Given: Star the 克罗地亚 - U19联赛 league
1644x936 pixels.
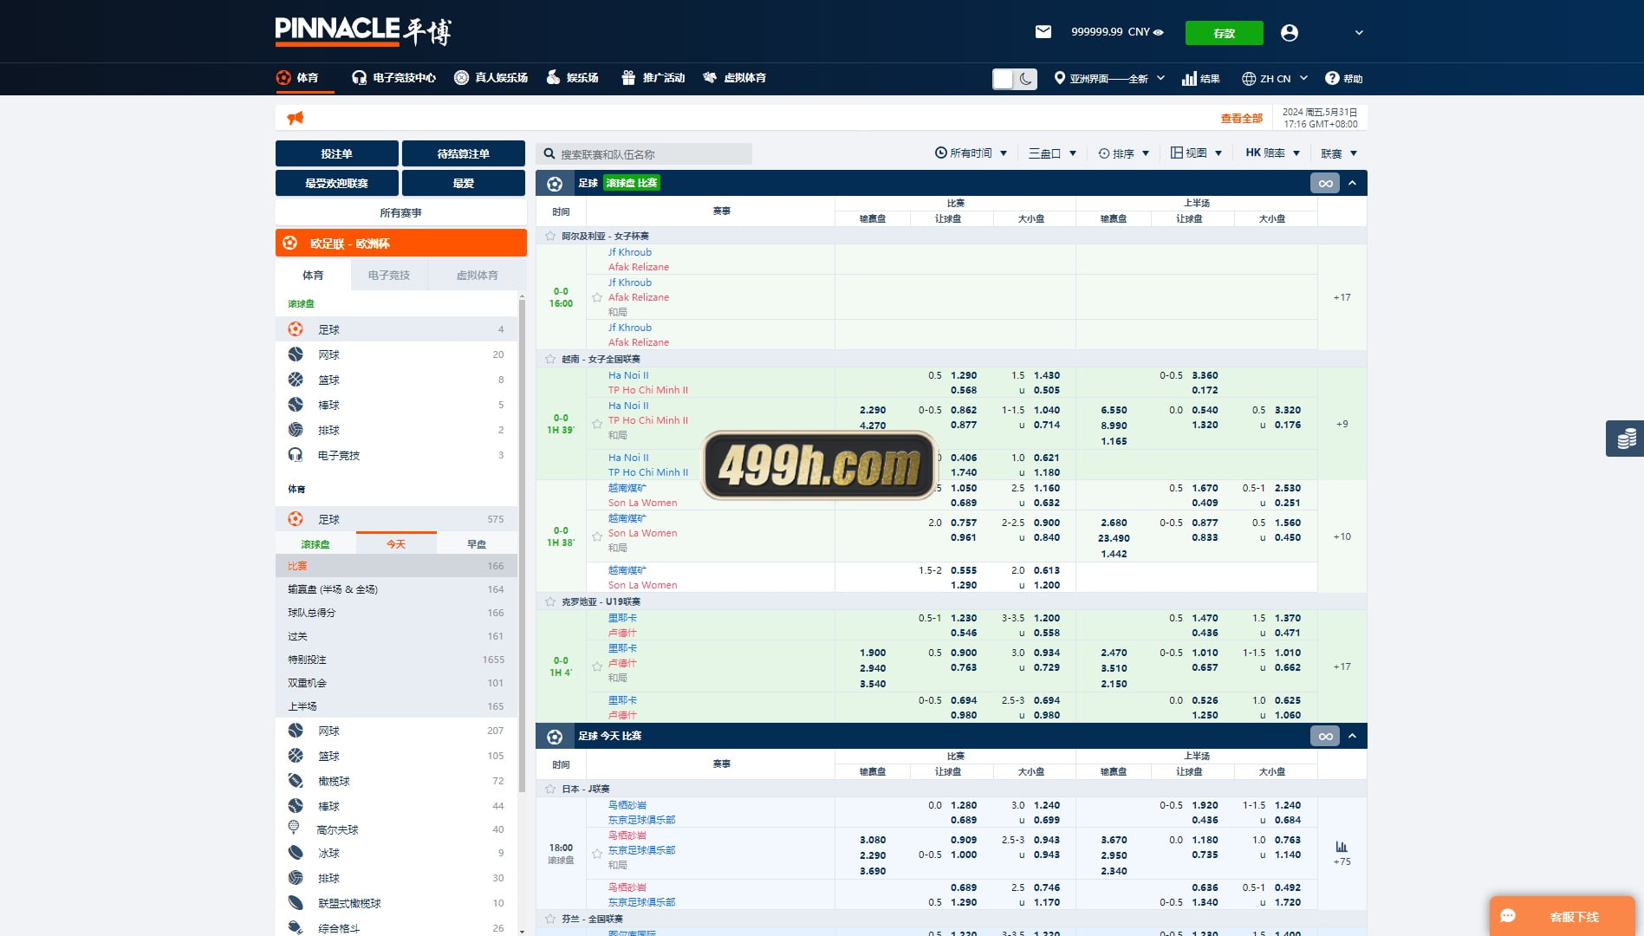Looking at the screenshot, I should tap(550, 601).
